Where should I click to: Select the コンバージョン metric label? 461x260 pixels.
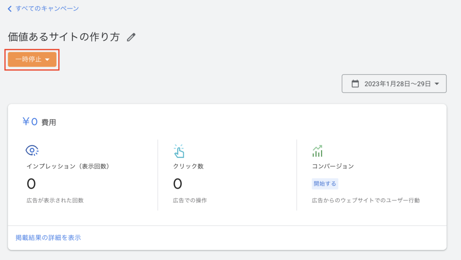pos(333,166)
